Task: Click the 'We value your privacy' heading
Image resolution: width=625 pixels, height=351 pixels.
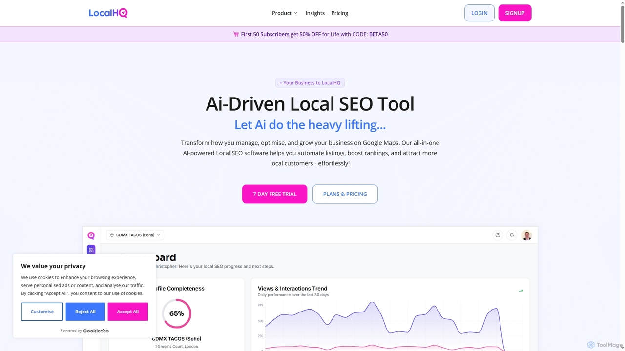Action: pyautogui.click(x=53, y=266)
